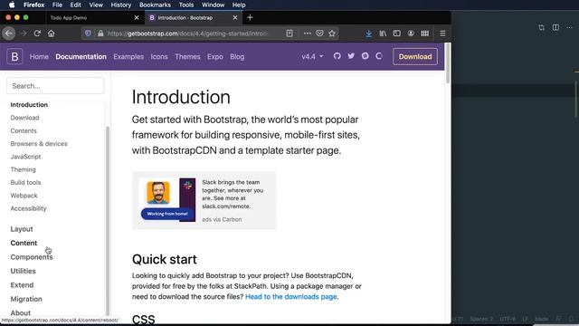Image resolution: width=579 pixels, height=326 pixels.
Task: Open tracking protection shield icon
Action: (88, 34)
